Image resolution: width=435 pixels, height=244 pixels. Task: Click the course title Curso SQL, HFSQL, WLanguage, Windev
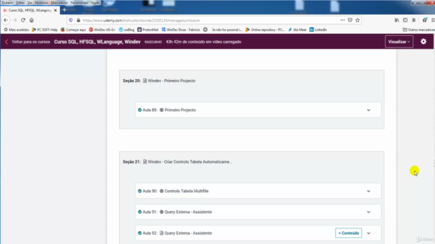point(97,42)
